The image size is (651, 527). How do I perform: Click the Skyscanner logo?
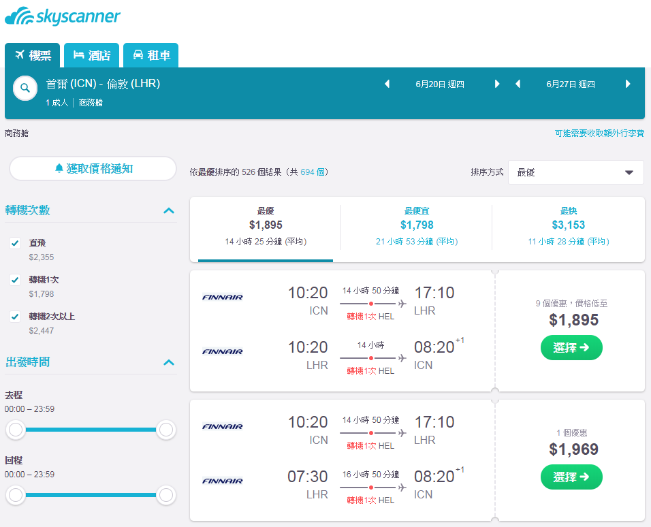point(62,16)
